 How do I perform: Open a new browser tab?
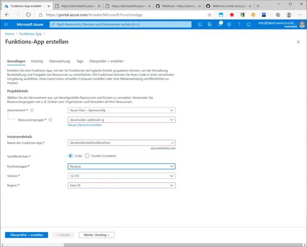click(x=258, y=6)
